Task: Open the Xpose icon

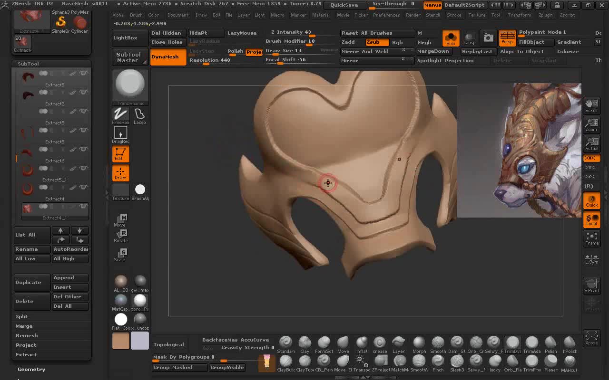Action: tap(591, 338)
